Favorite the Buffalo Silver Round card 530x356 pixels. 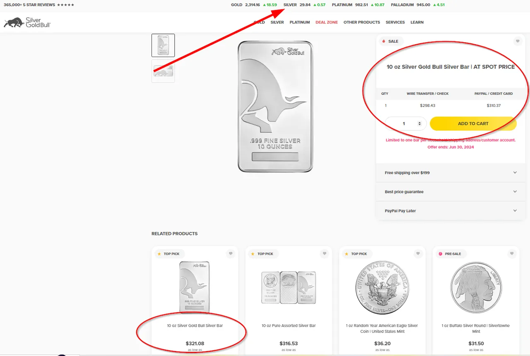pyautogui.click(x=512, y=254)
